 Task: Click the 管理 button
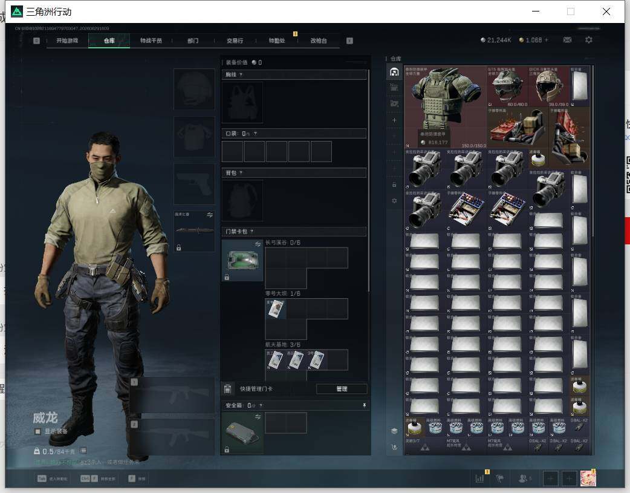click(342, 389)
